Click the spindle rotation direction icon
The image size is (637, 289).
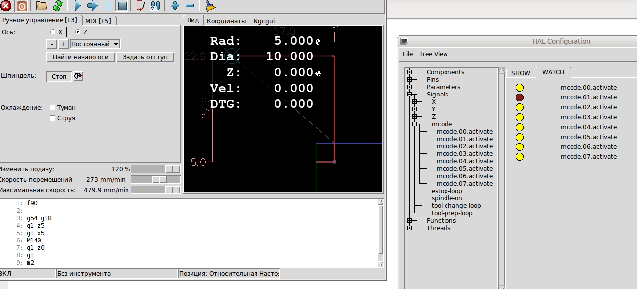click(78, 76)
